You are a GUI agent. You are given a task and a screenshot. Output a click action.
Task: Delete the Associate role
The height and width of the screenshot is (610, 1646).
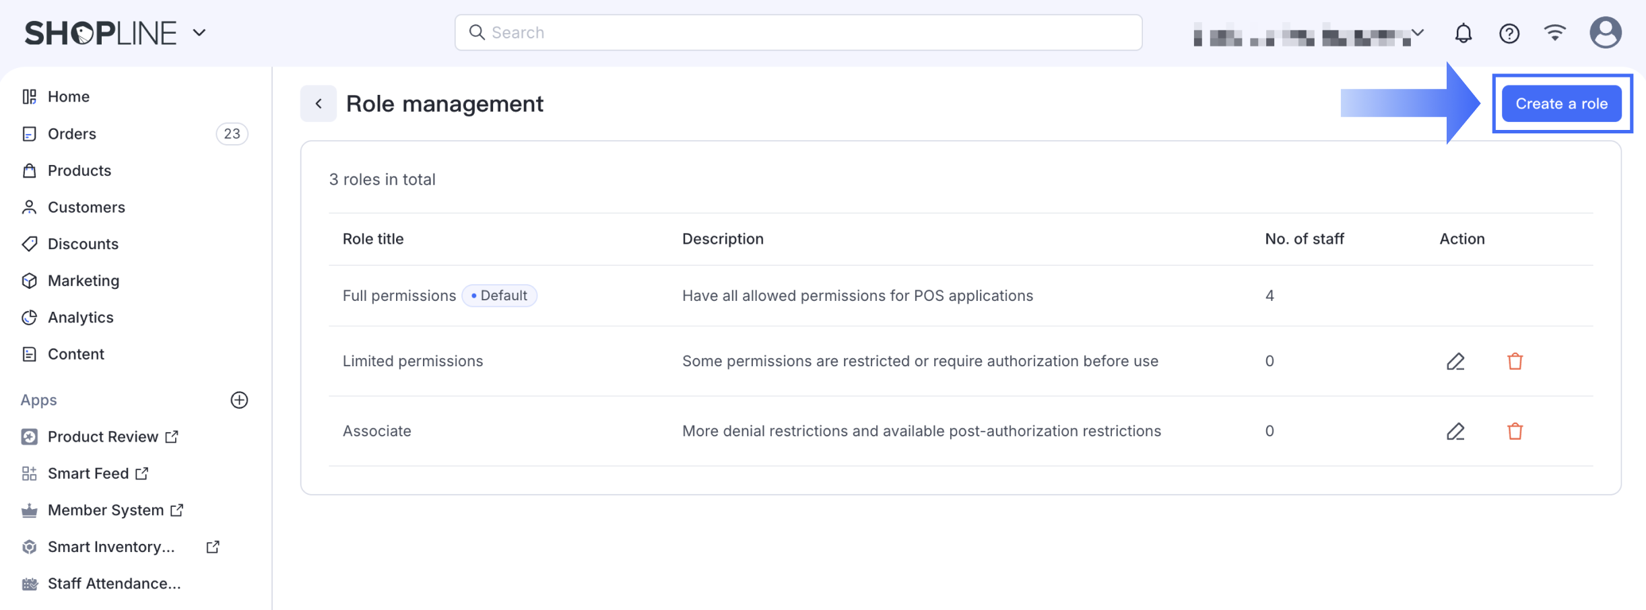tap(1515, 432)
